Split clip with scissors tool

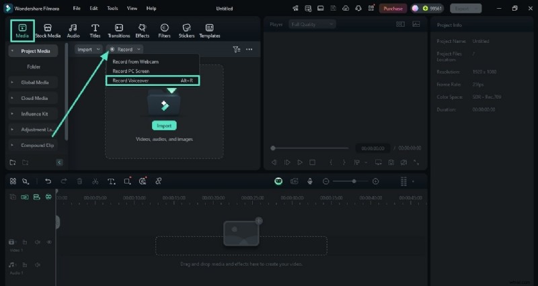tap(95, 181)
